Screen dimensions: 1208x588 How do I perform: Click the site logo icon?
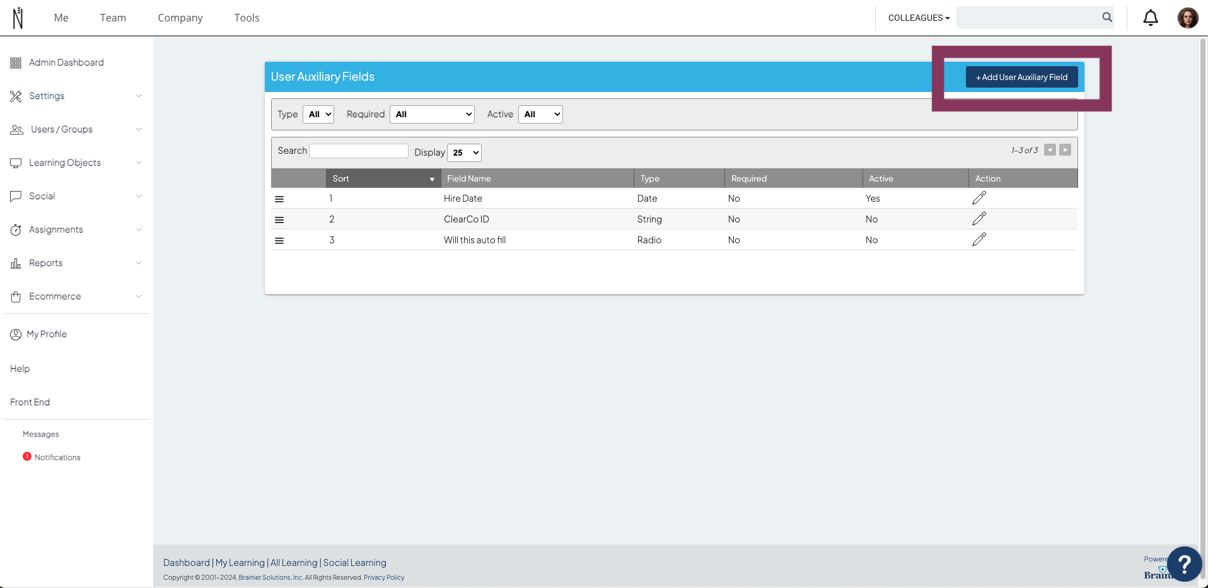(x=18, y=18)
